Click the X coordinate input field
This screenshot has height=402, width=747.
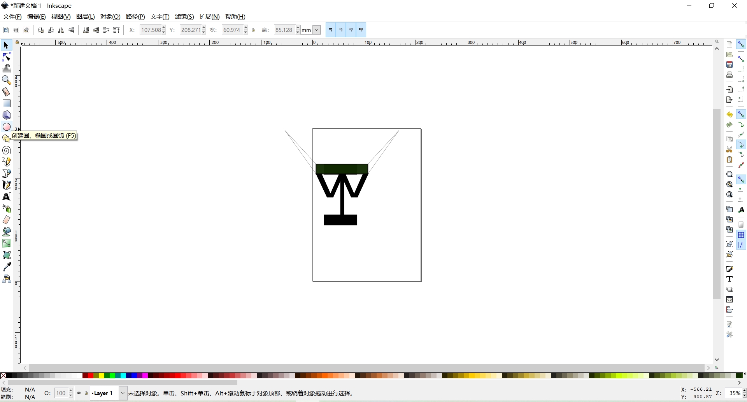click(151, 30)
